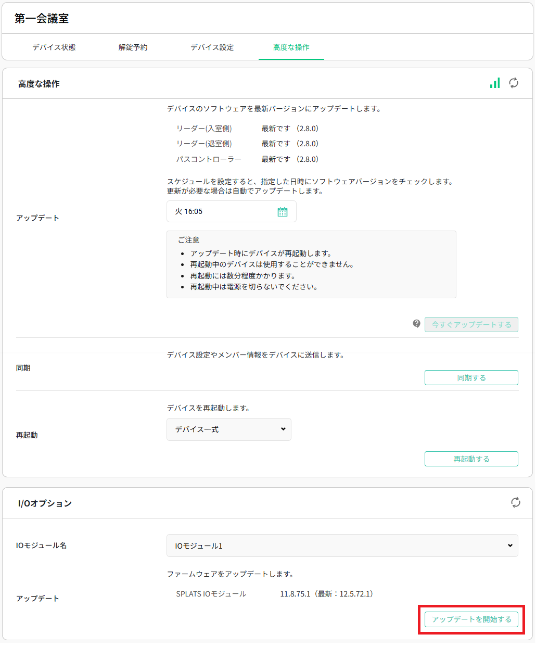Click the chevron on the デバイス一式 selector
Screen dimensions: 536x647
[x=283, y=429]
